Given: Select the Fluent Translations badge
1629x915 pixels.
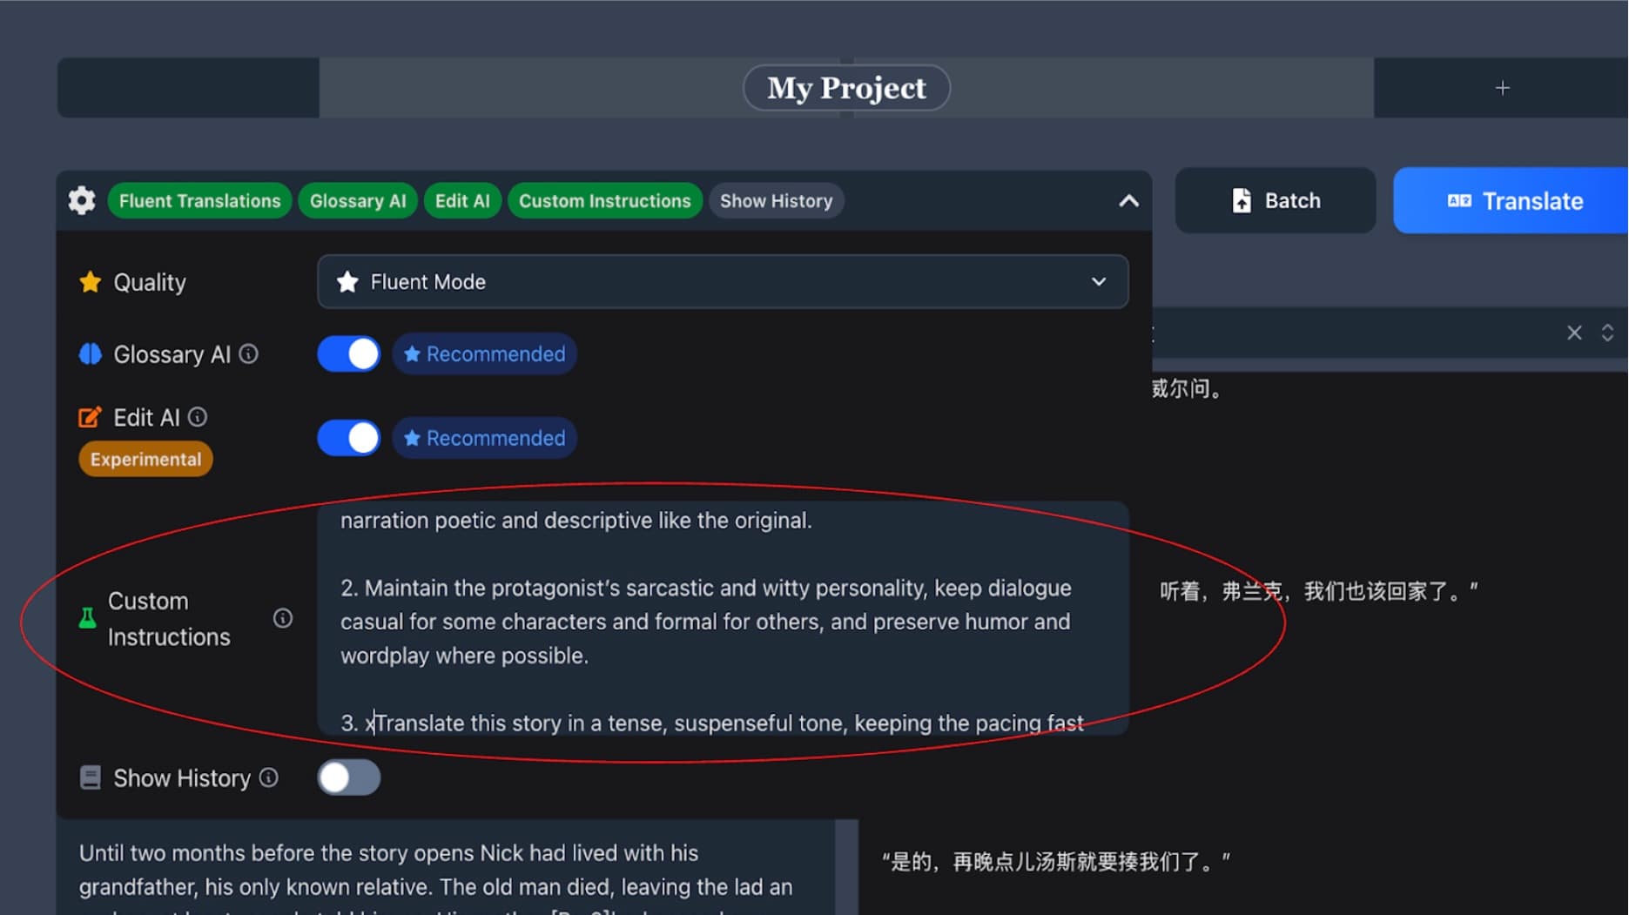Looking at the screenshot, I should pyautogui.click(x=199, y=200).
